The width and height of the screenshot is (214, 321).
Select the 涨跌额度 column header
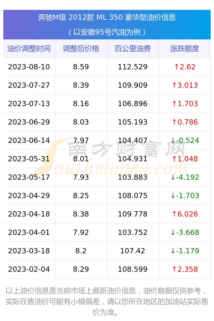click(x=185, y=49)
